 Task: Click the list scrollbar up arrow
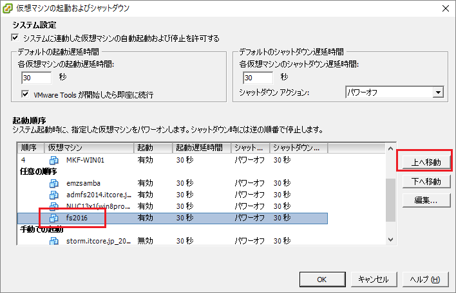[390, 148]
